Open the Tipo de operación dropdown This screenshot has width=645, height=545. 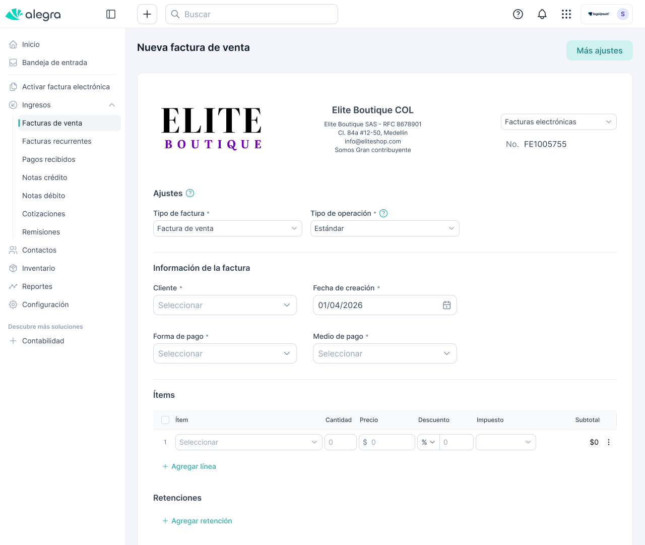click(385, 228)
